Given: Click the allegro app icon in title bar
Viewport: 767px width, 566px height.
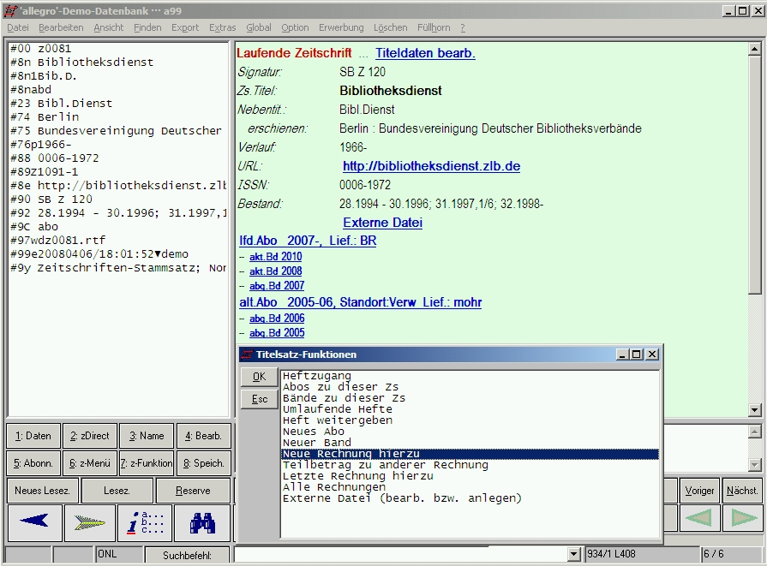Looking at the screenshot, I should click(x=11, y=11).
